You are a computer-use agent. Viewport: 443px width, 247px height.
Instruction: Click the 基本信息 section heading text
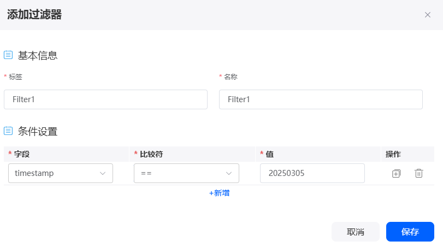tap(38, 55)
